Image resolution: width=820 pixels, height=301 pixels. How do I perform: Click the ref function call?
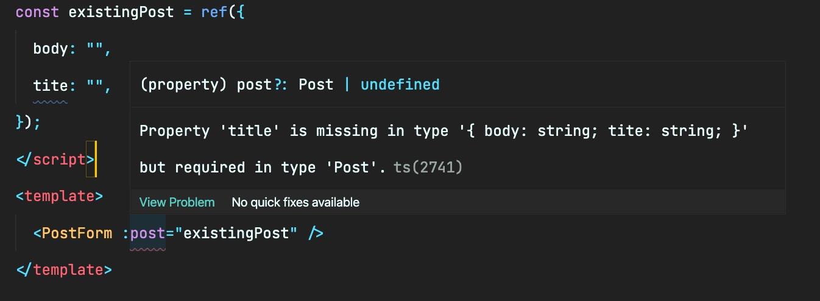coord(214,12)
